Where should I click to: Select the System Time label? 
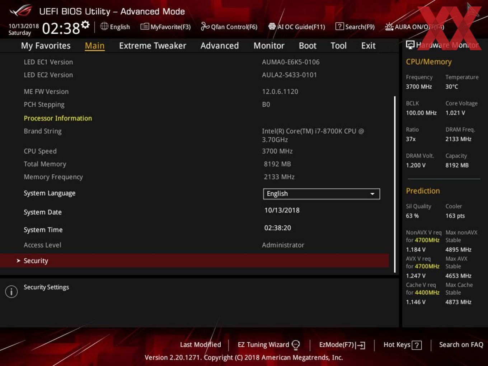click(x=43, y=230)
